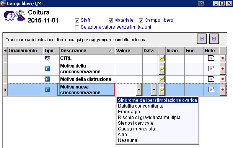Sort by the Data column header
The width and height of the screenshot is (233, 148).
click(150, 51)
